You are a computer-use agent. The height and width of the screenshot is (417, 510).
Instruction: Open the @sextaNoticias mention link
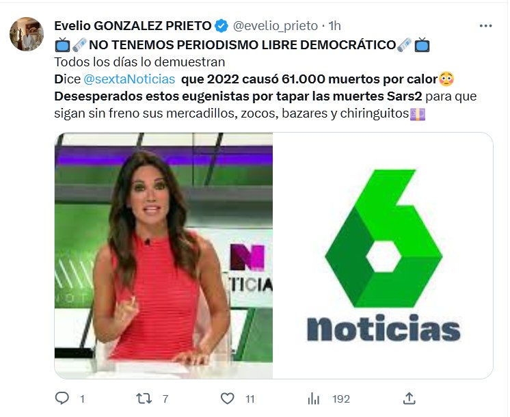click(129, 79)
